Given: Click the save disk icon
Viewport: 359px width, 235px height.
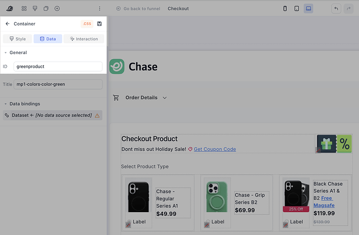Looking at the screenshot, I should [99, 24].
